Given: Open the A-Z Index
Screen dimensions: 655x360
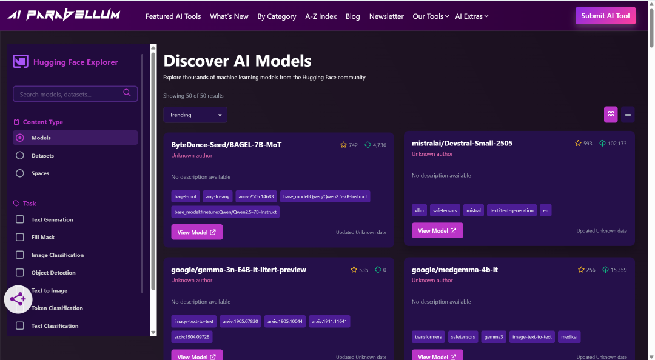Looking at the screenshot, I should 321,16.
